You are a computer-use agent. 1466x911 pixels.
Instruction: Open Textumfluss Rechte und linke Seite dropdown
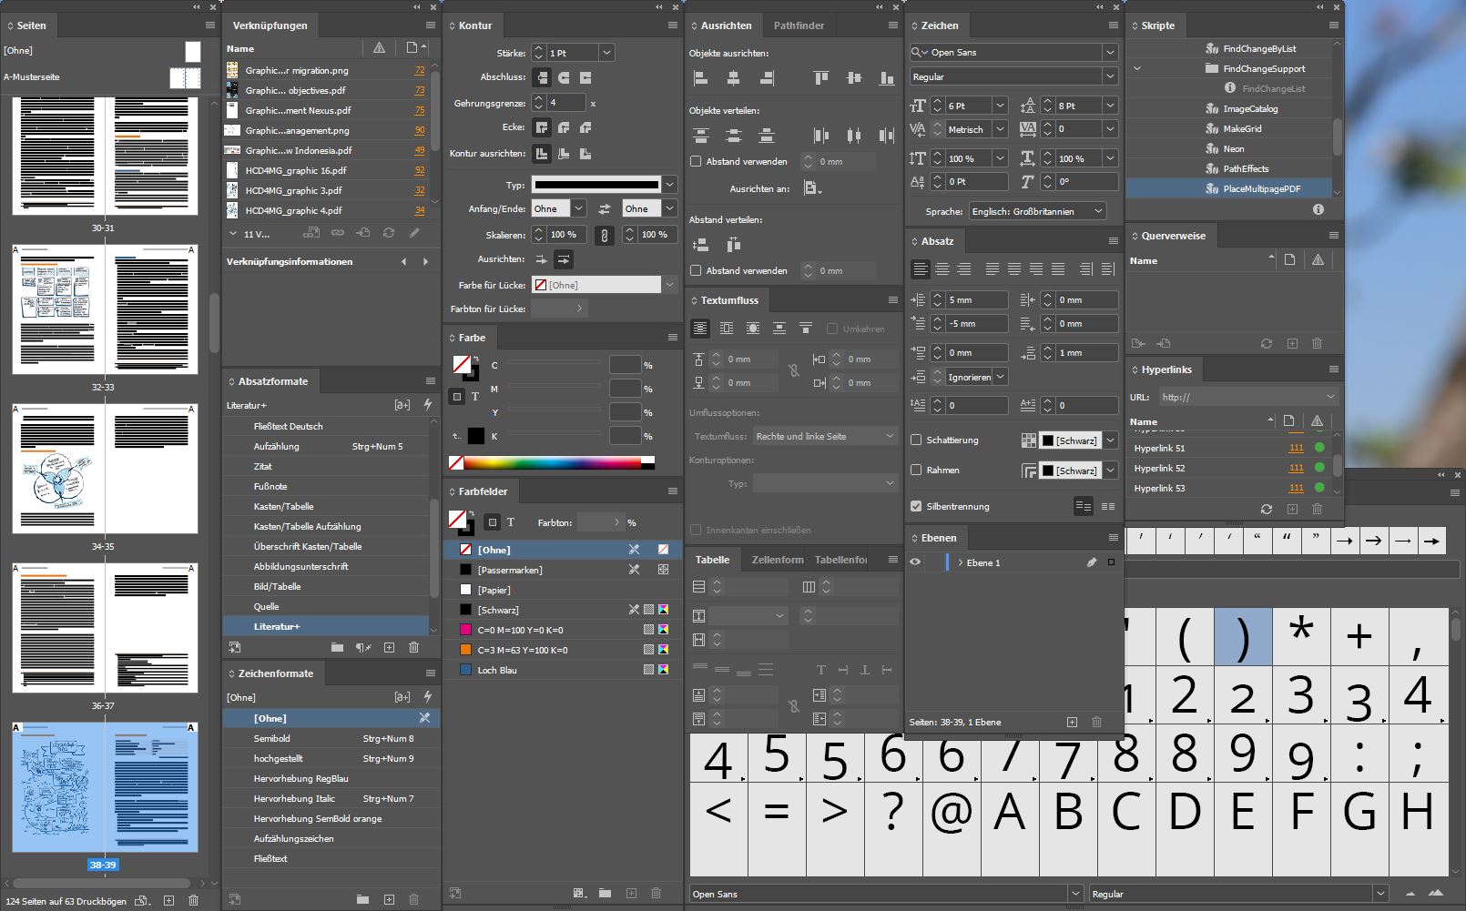coord(826,436)
